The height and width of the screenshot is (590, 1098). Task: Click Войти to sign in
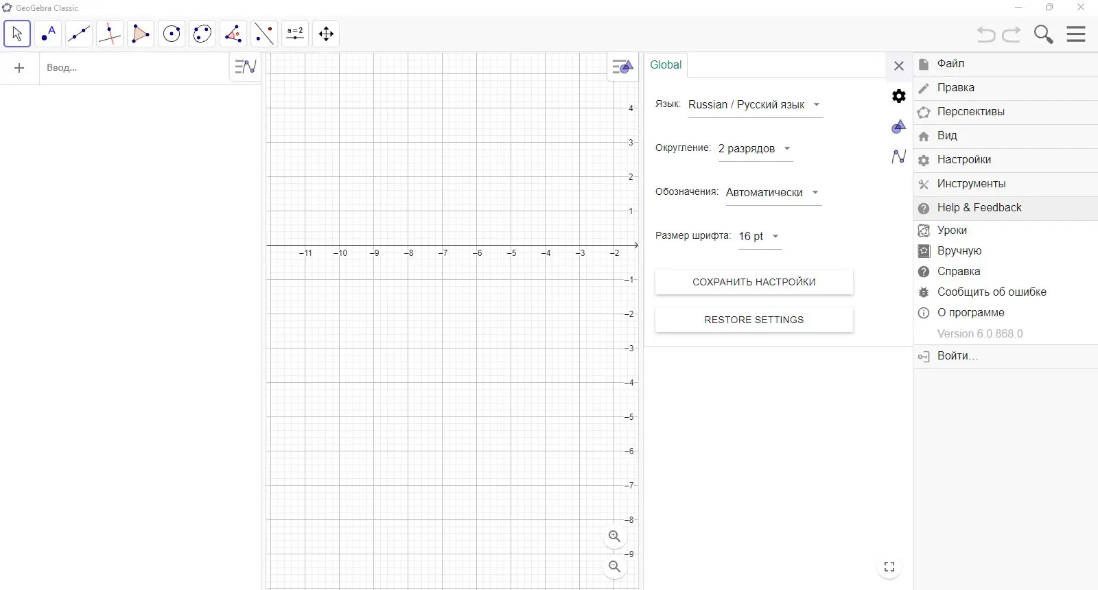(1005, 356)
